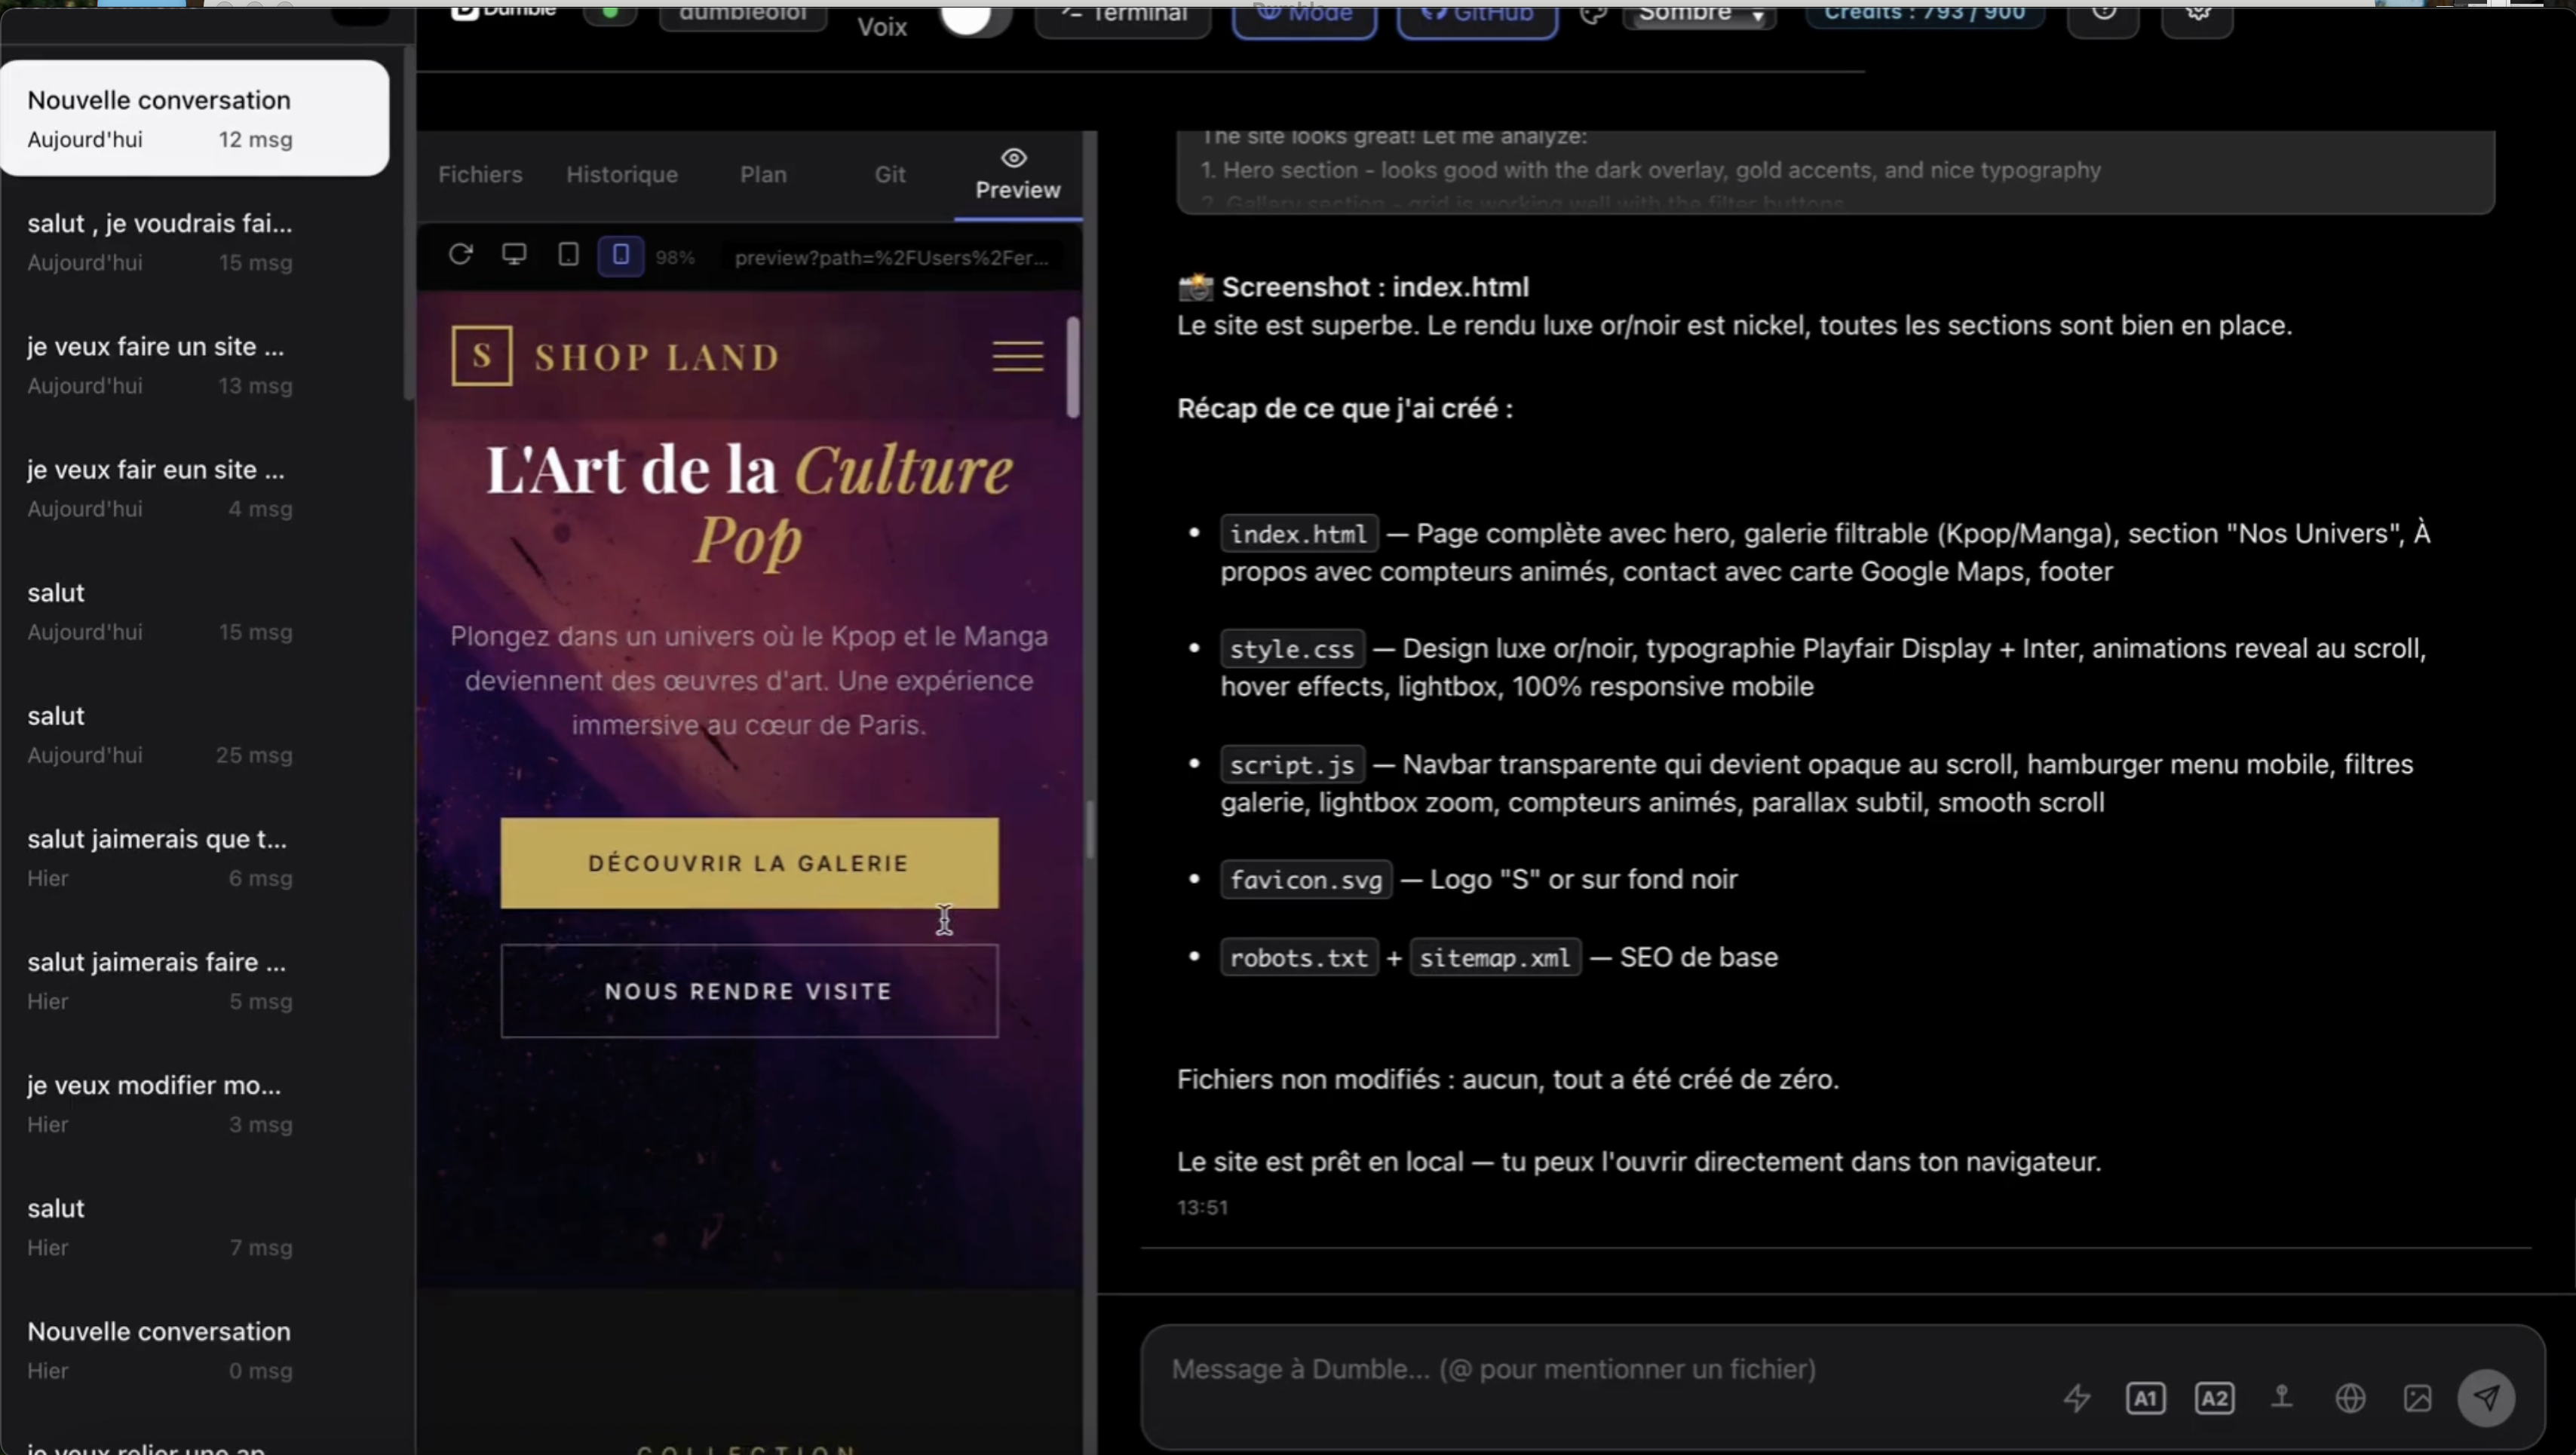This screenshot has width=2576, height=1455.
Task: Click the send message arrow icon
Action: tap(2488, 1397)
